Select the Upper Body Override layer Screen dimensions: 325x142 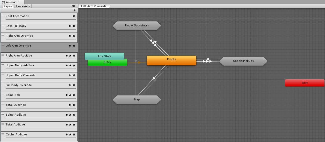(39, 77)
